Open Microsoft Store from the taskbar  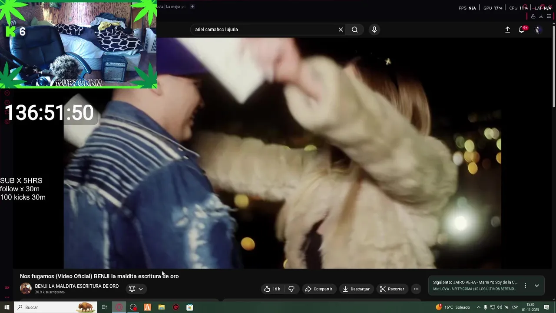click(190, 307)
